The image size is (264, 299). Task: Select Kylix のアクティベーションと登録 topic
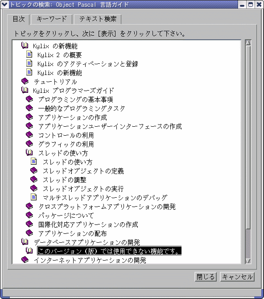click(x=88, y=64)
